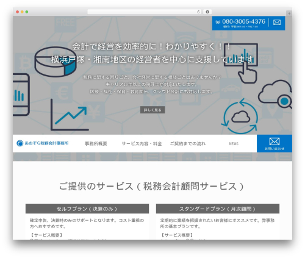The image size is (305, 258).
Task: Open the NEWS menu item
Action: (x=234, y=144)
